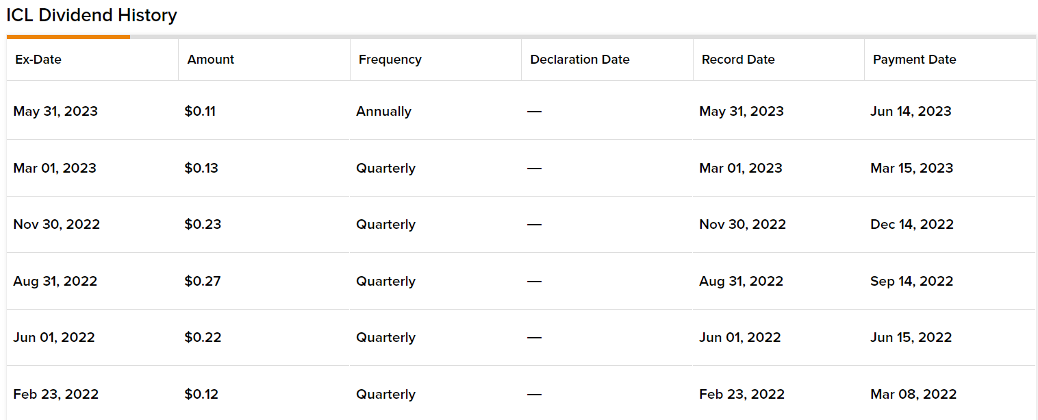This screenshot has height=420, width=1038.
Task: Select the Declaration Date column header
Action: pyautogui.click(x=580, y=60)
